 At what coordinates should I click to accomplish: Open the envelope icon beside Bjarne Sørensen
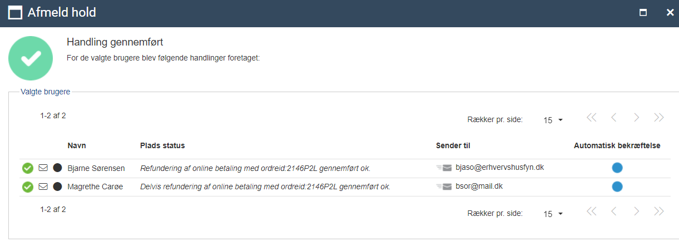(x=43, y=168)
